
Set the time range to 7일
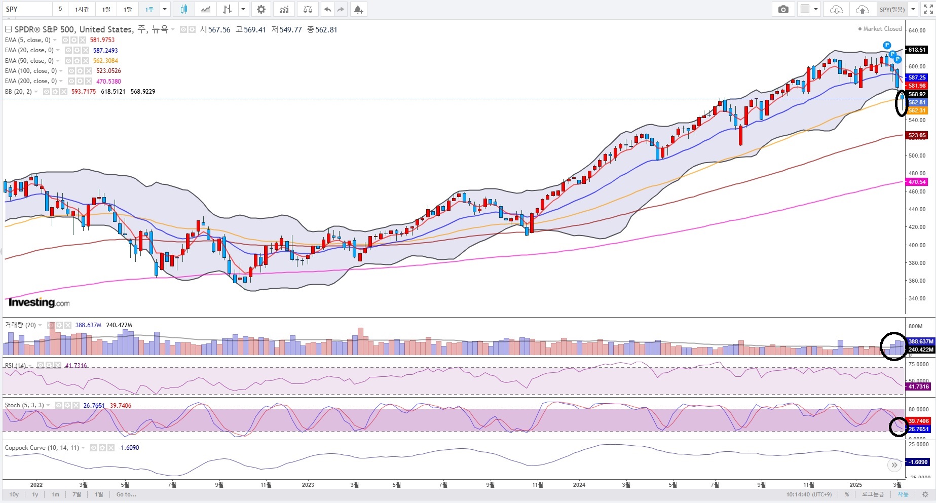[77, 494]
